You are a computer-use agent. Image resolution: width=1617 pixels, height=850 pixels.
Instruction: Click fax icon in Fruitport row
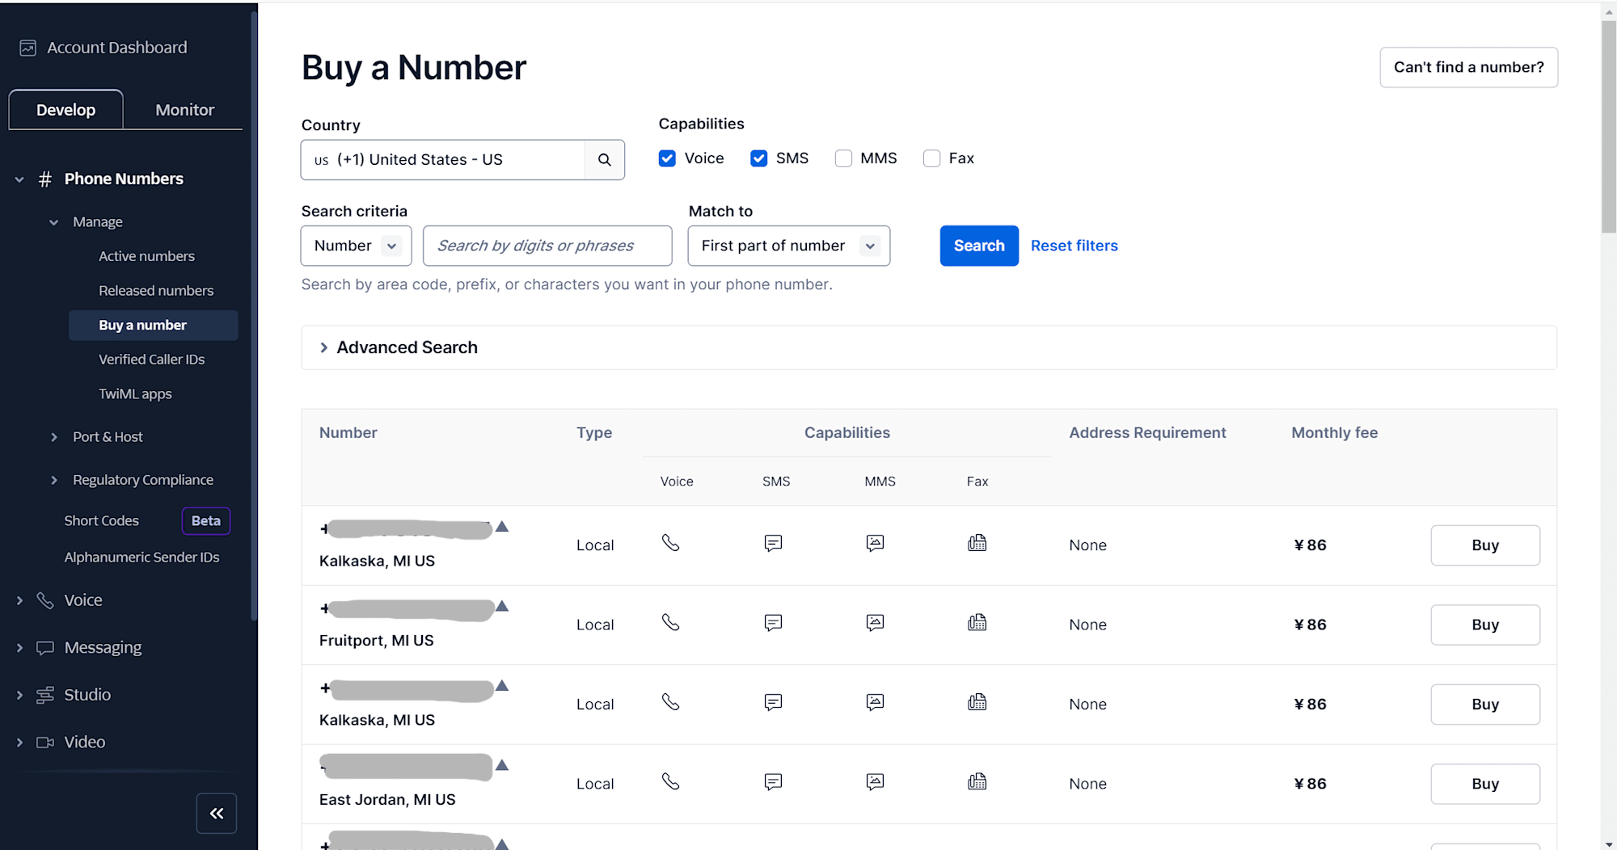click(x=977, y=622)
